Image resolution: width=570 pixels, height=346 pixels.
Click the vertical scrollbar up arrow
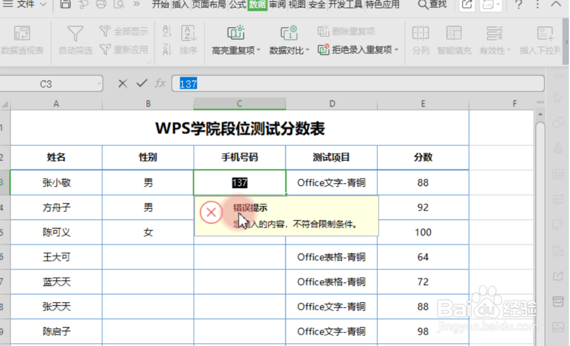click(540, 114)
